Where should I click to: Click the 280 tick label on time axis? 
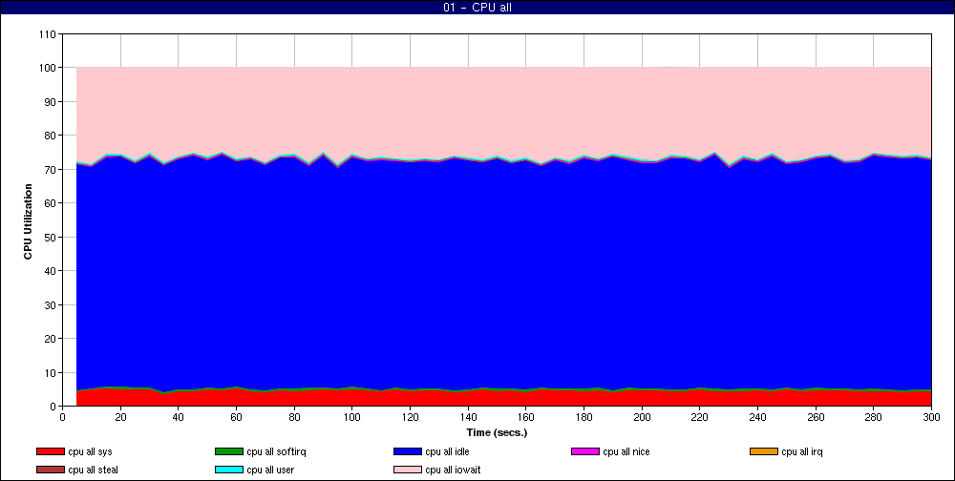[874, 417]
